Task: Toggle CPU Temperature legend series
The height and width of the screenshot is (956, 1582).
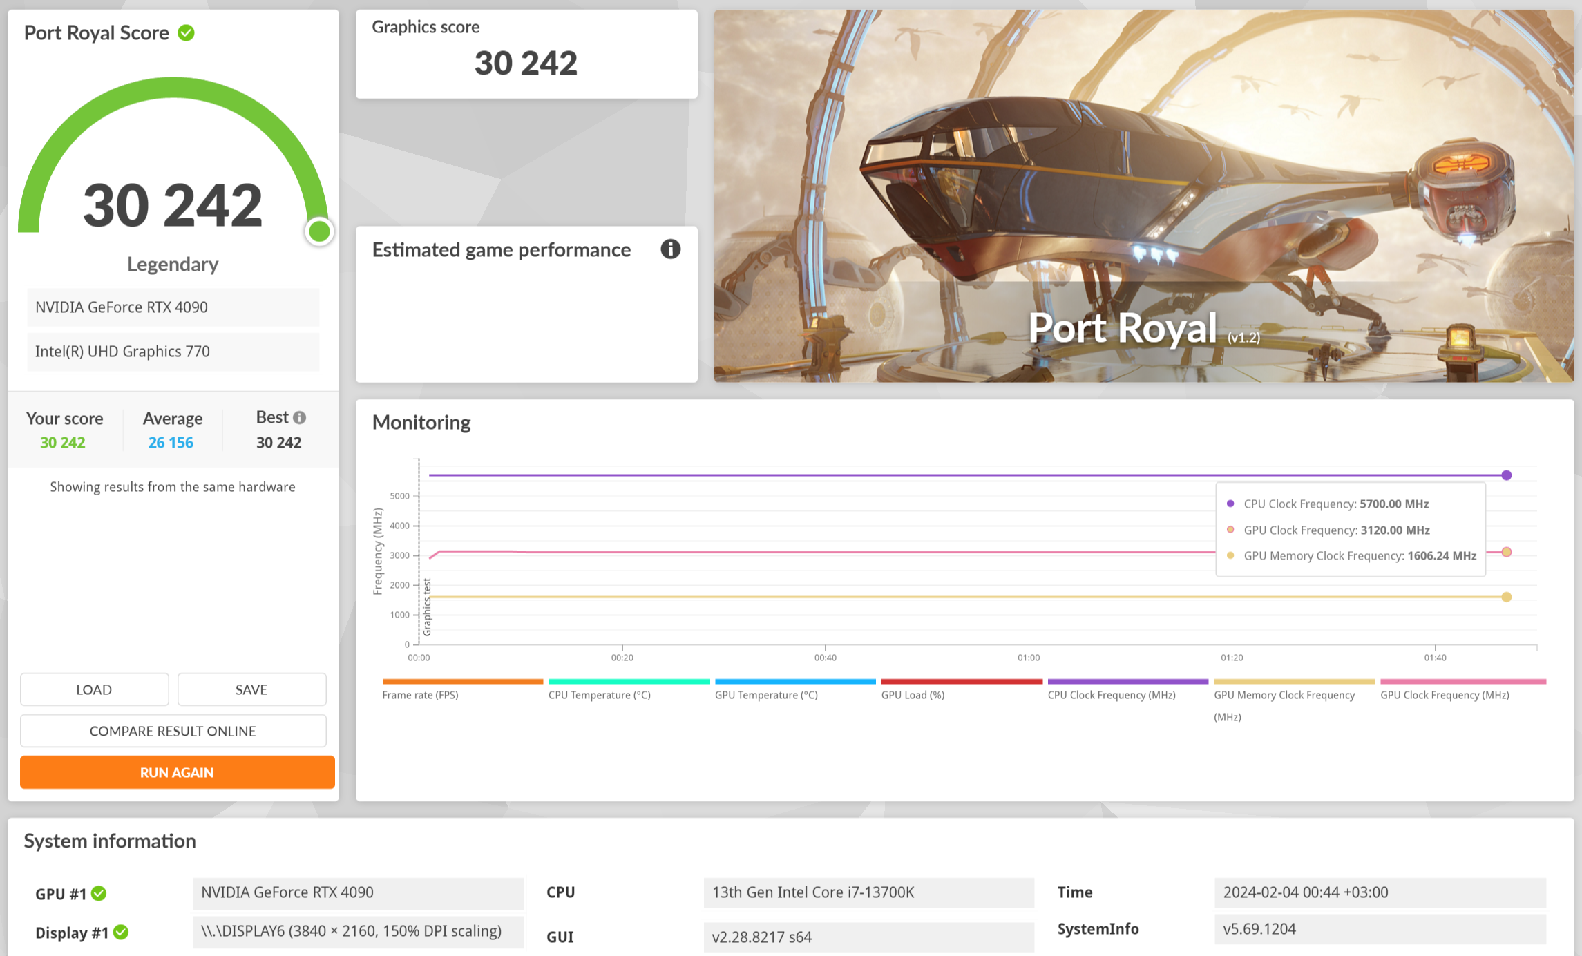Action: point(599,695)
